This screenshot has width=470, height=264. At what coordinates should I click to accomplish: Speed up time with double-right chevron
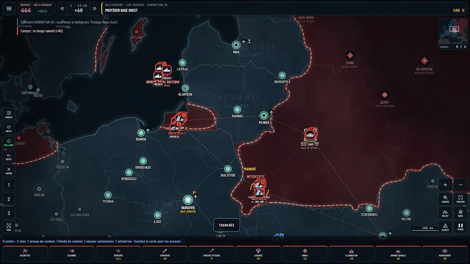(94, 9)
